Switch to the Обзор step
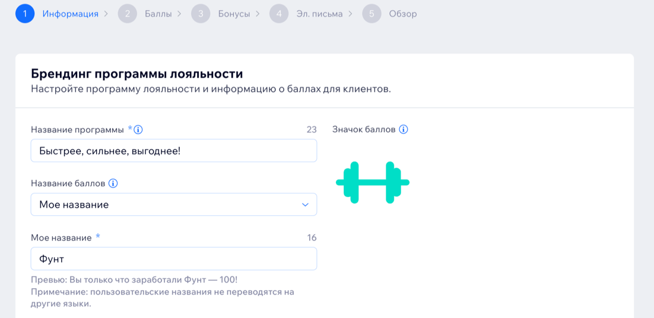This screenshot has width=654, height=318. [403, 14]
